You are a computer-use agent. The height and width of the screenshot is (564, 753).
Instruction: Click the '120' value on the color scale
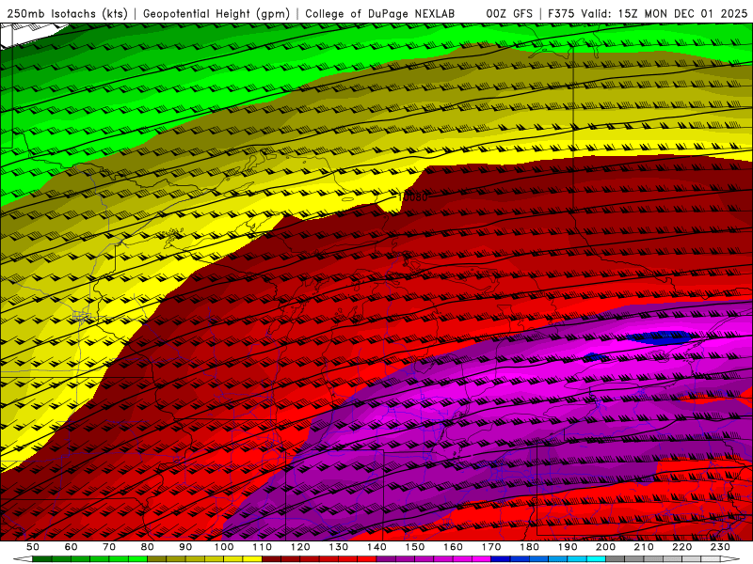(300, 547)
